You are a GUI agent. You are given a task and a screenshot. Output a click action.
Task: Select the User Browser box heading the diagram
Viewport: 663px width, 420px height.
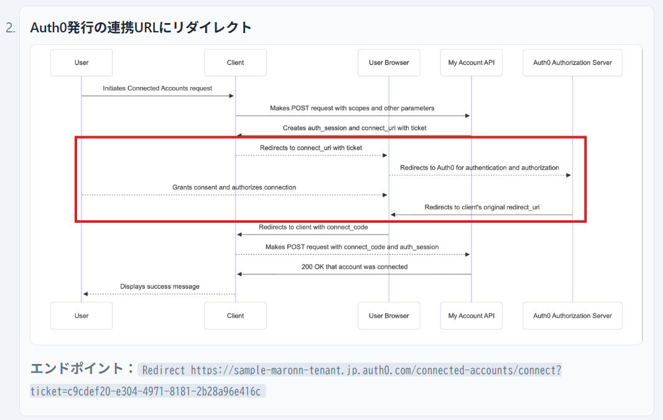[x=389, y=63]
